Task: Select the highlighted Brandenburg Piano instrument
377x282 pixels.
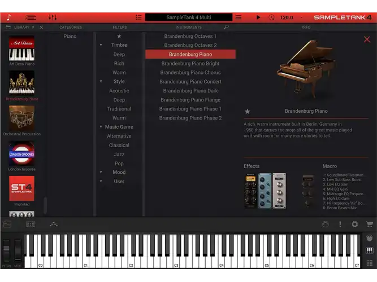Action: (x=190, y=54)
